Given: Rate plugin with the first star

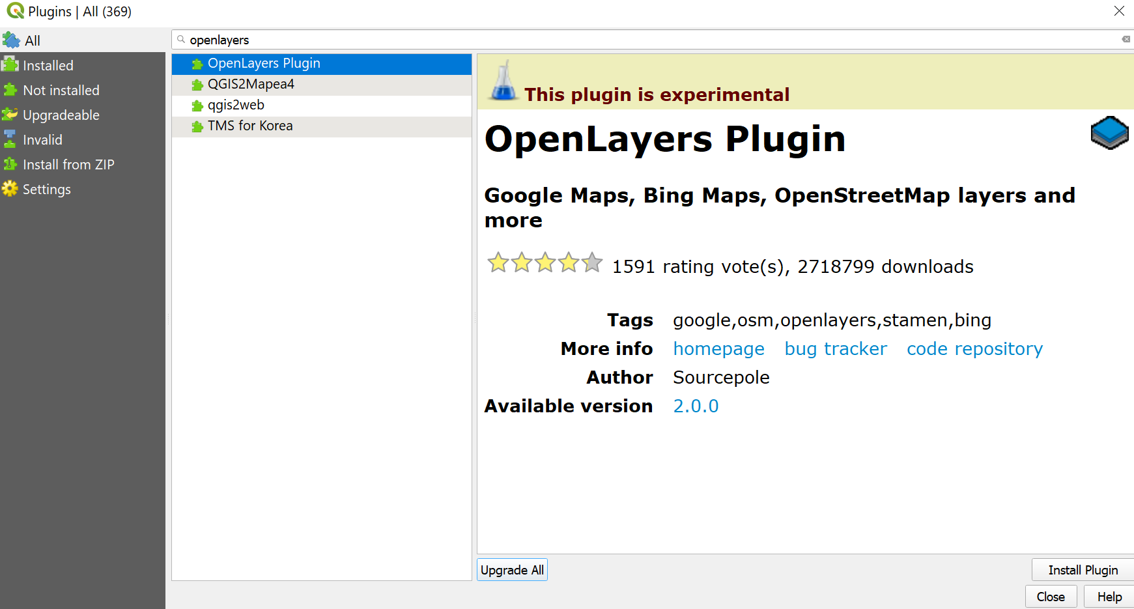Looking at the screenshot, I should click(498, 262).
